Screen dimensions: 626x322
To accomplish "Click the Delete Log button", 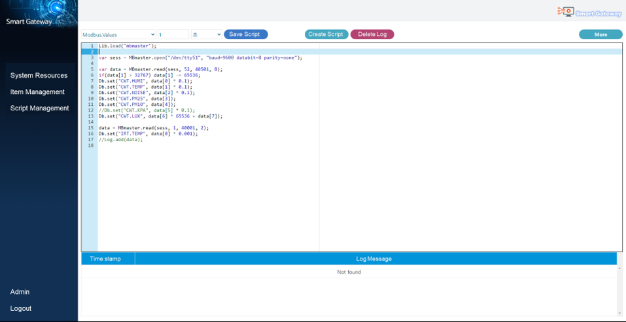I will point(372,34).
